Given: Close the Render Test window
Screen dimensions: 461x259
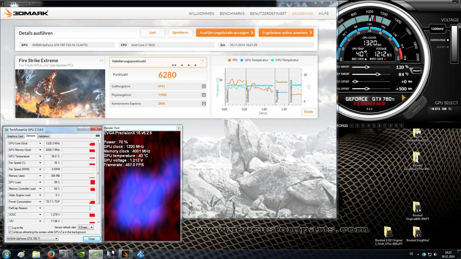Looking at the screenshot, I should (x=179, y=128).
